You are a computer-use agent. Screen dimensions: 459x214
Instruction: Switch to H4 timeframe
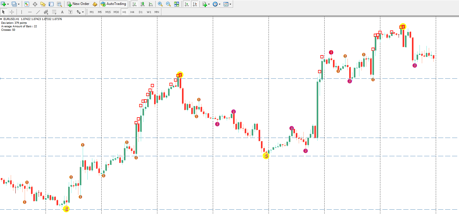point(132,12)
